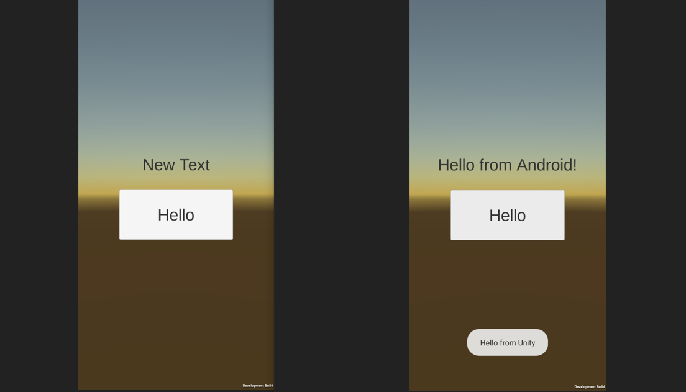Click the 'Development Build' text in the left screen
The width and height of the screenshot is (686, 392).
point(258,385)
